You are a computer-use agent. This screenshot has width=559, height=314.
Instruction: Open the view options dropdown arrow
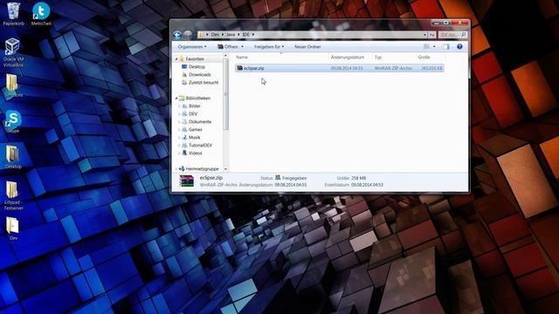pos(434,46)
